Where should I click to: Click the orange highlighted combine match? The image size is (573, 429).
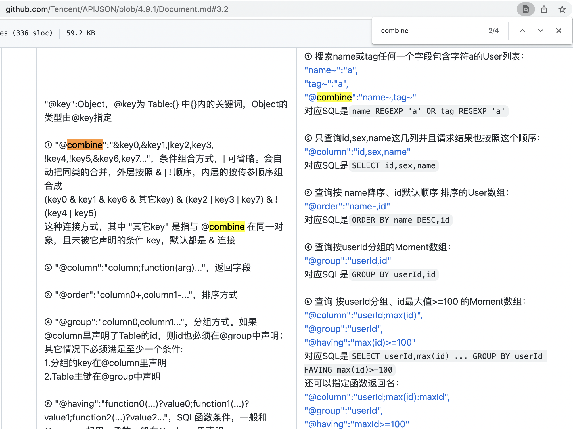click(x=84, y=145)
